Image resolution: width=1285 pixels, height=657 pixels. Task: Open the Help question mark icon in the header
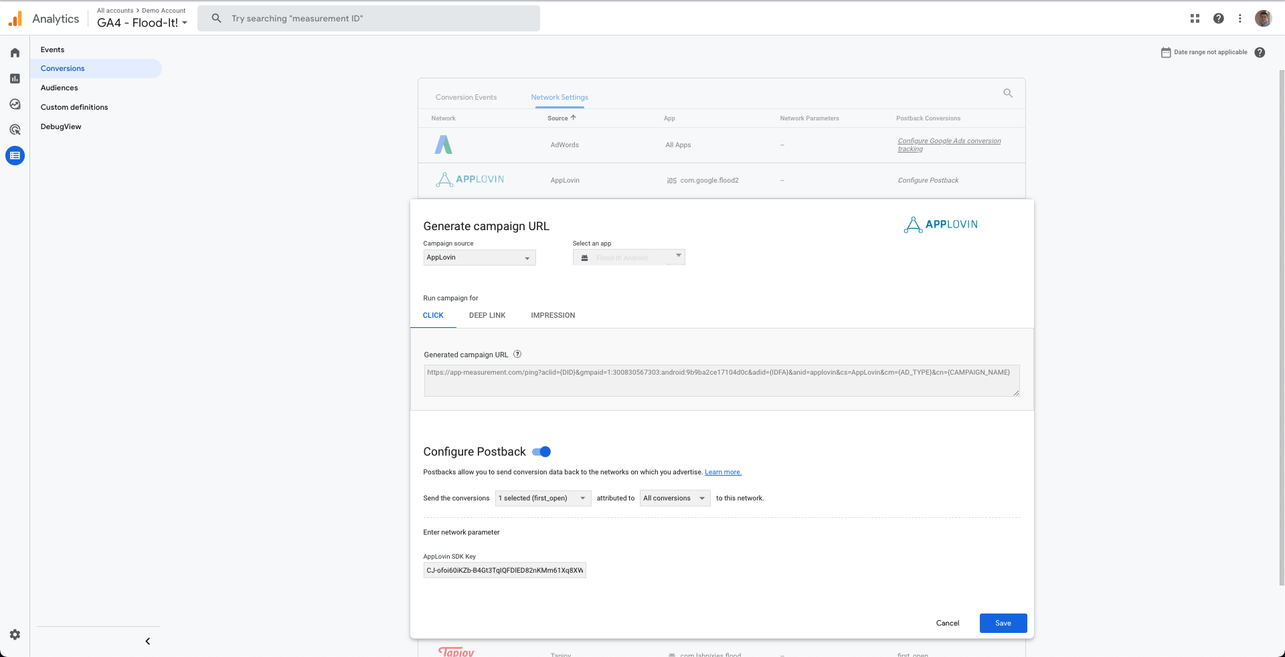(x=1218, y=19)
